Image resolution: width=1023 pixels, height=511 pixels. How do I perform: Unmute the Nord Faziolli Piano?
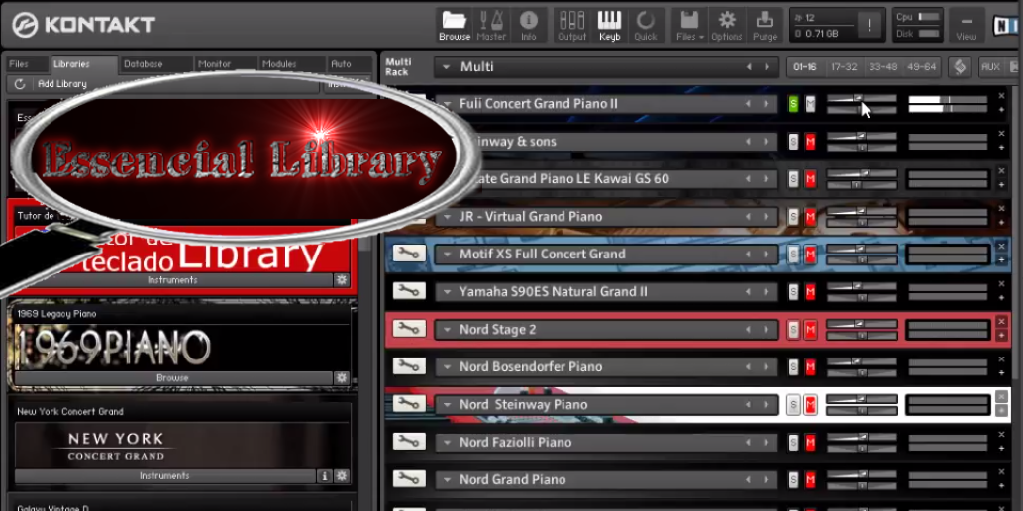click(810, 443)
